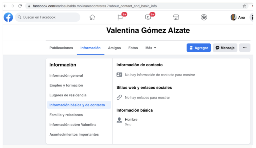Click the contact card icon under Información de contacto
Viewport: 256px width, 148px height.
coord(119,75)
